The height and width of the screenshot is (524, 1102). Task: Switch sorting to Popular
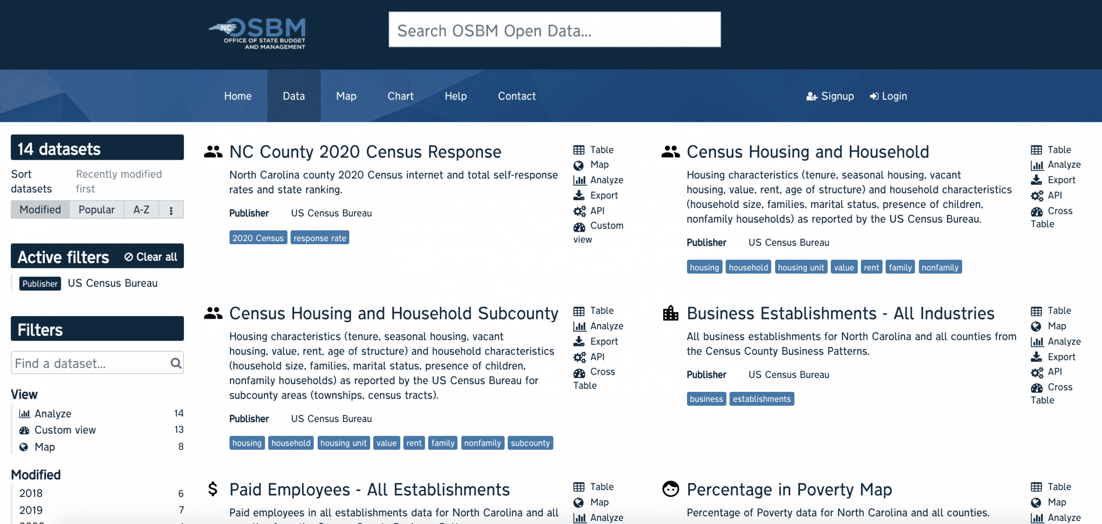pyautogui.click(x=96, y=210)
